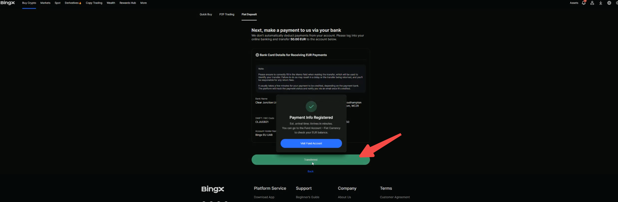Switch to the P2P Trading tab

click(226, 14)
